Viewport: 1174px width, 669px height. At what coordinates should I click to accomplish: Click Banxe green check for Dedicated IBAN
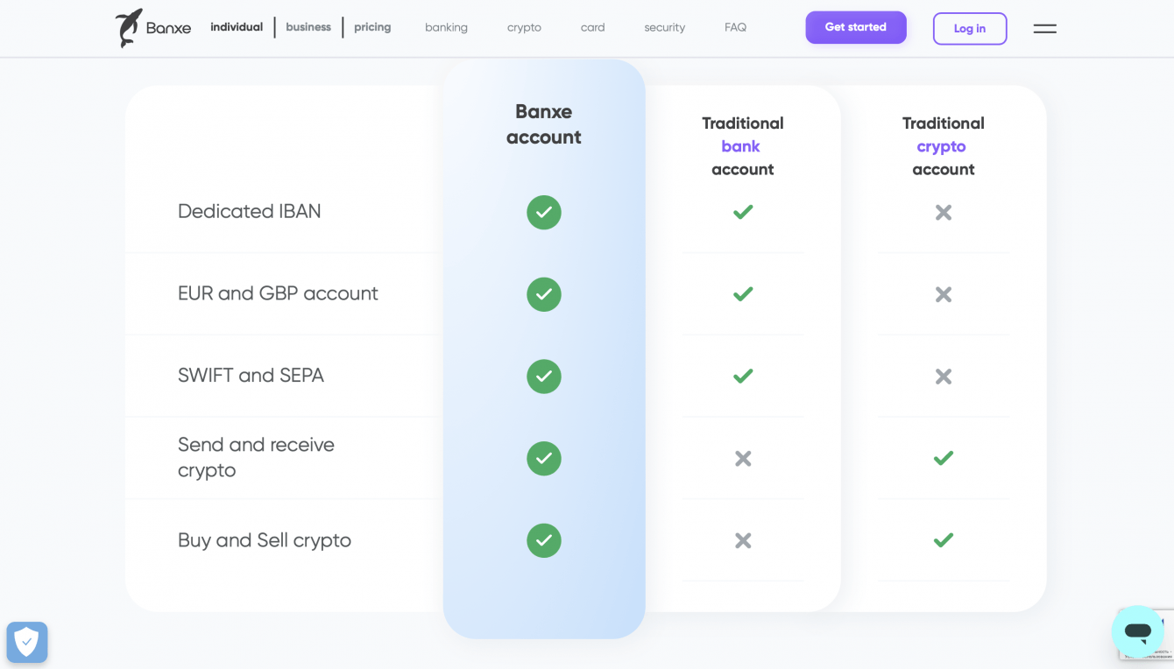pos(544,213)
